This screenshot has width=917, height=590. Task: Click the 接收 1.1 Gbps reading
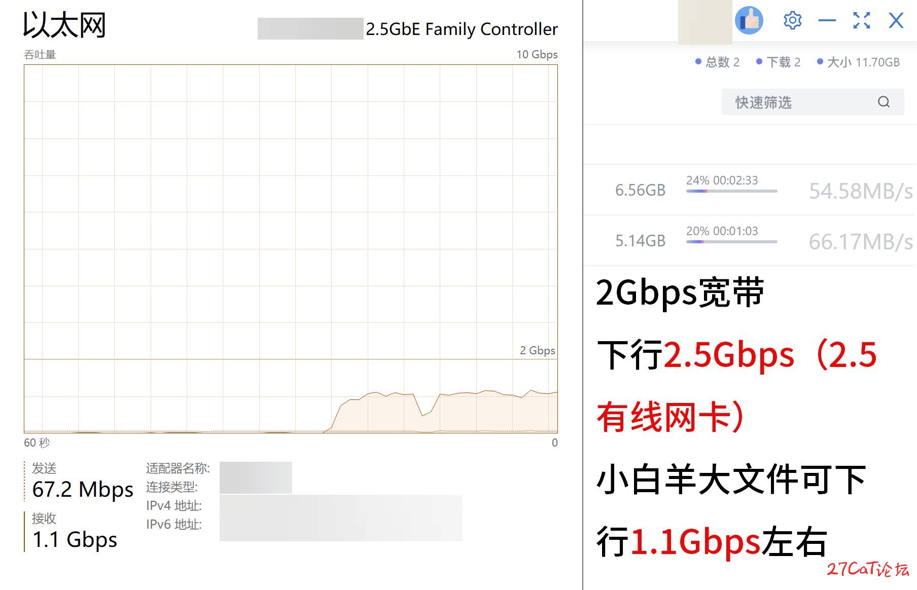click(75, 531)
